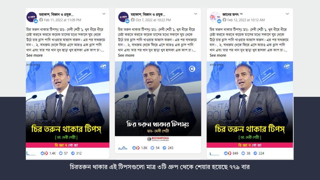The width and height of the screenshot is (320, 180).
Task: Open options chevron on Feb 12 post
Action: (287, 14)
